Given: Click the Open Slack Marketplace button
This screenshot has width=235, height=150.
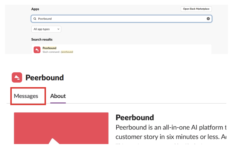Looking at the screenshot, I should tap(196, 9).
